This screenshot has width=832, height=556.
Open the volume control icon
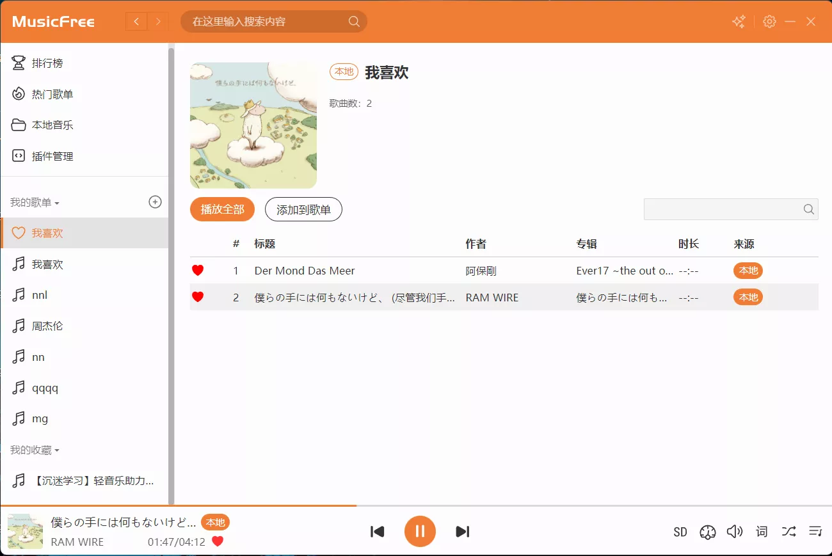(x=735, y=532)
